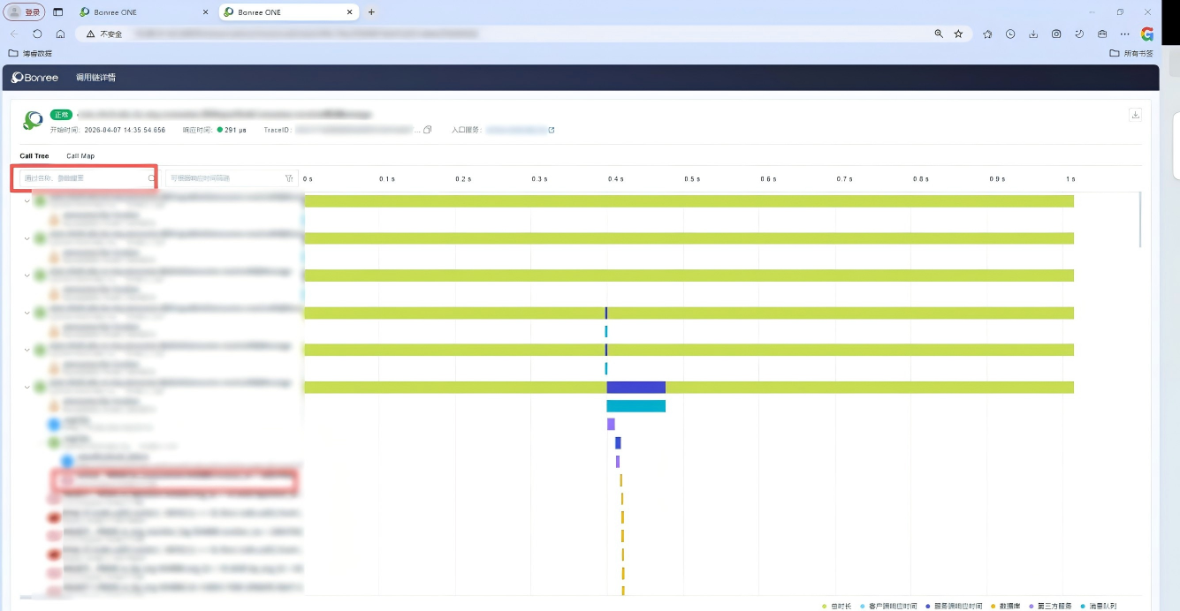Open browser downloads icon

1033,34
